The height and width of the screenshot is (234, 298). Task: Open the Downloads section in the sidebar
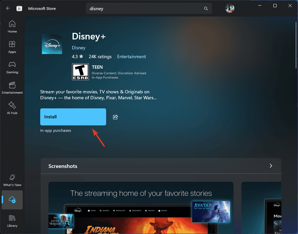[12, 200]
